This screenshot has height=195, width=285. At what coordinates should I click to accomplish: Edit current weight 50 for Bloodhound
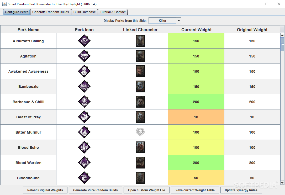pyautogui.click(x=196, y=178)
